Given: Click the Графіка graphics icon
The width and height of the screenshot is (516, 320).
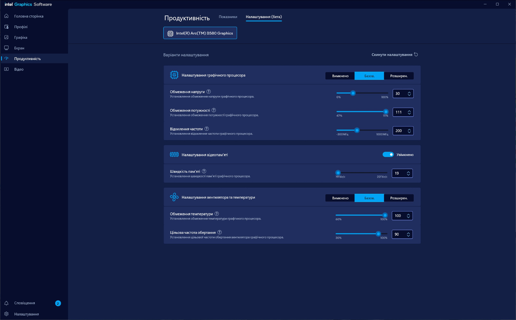Looking at the screenshot, I should [6, 37].
